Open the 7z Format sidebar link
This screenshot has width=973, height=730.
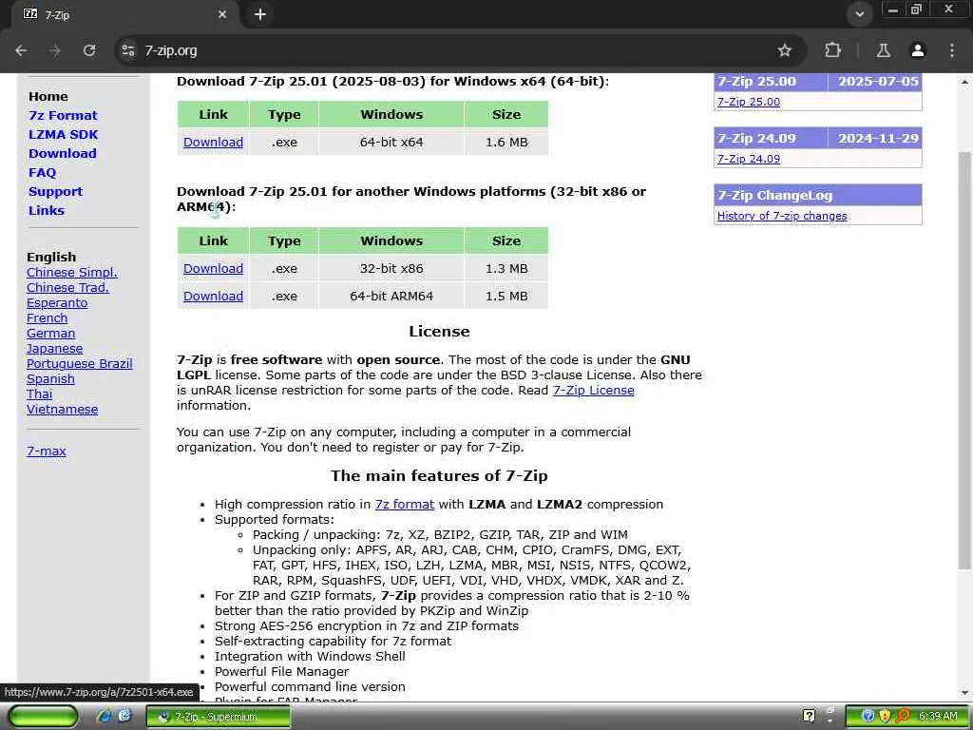(63, 115)
